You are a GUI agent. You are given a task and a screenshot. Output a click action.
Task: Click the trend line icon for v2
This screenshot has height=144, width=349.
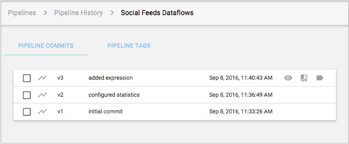point(42,95)
